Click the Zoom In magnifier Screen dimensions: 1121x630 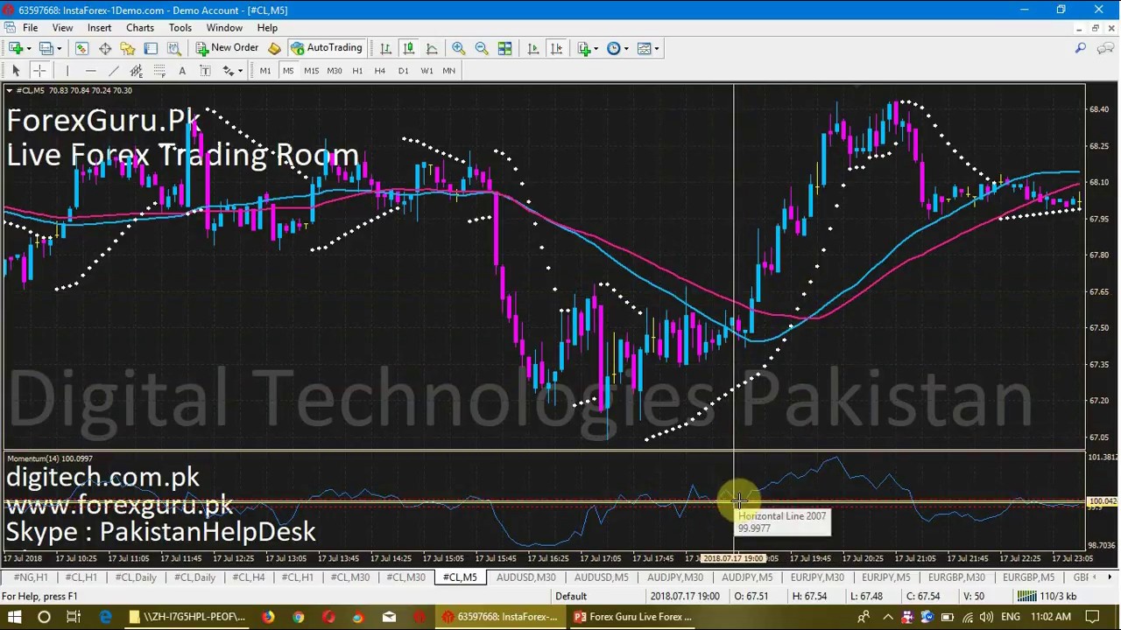458,48
